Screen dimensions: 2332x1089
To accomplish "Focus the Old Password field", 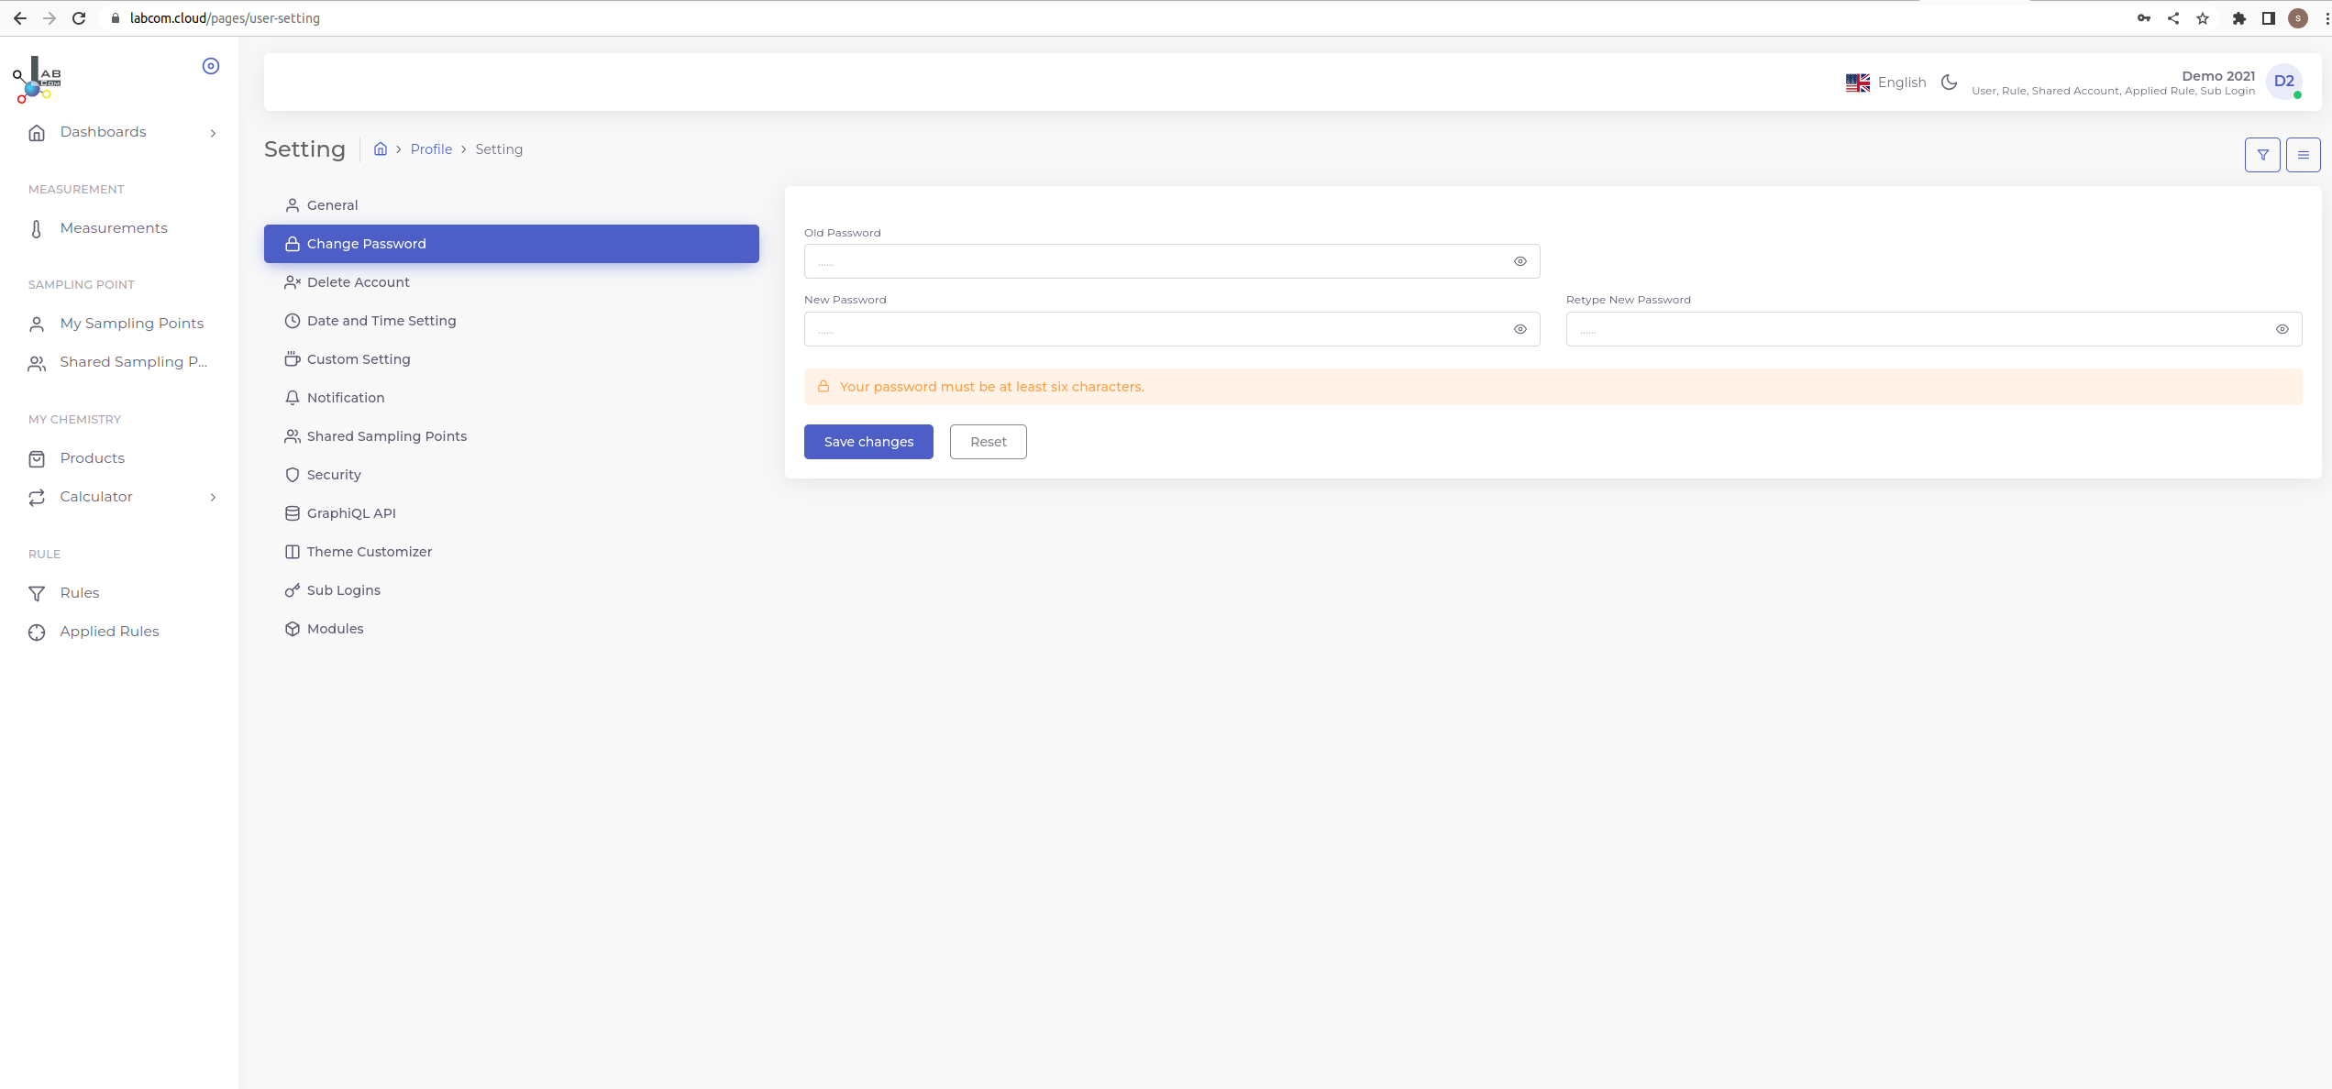I will click(x=1171, y=261).
